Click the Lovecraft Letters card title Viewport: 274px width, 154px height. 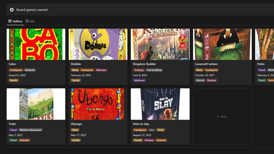[206, 64]
